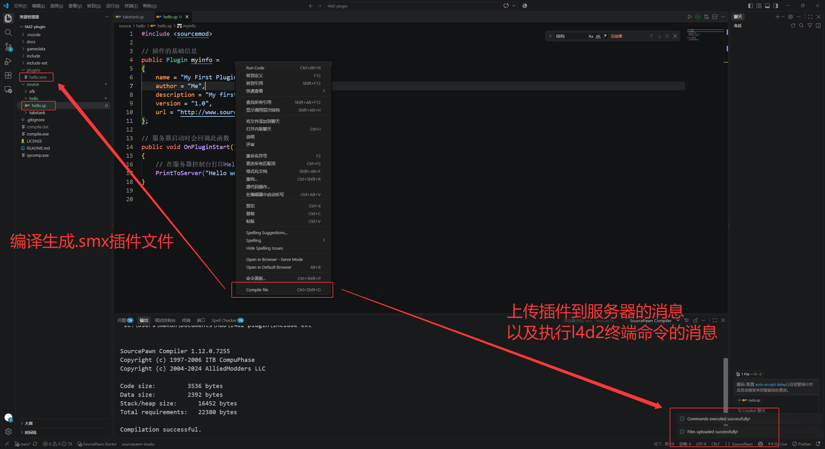Click the green circled run icon
The height and width of the screenshot is (449, 825).
(x=698, y=17)
